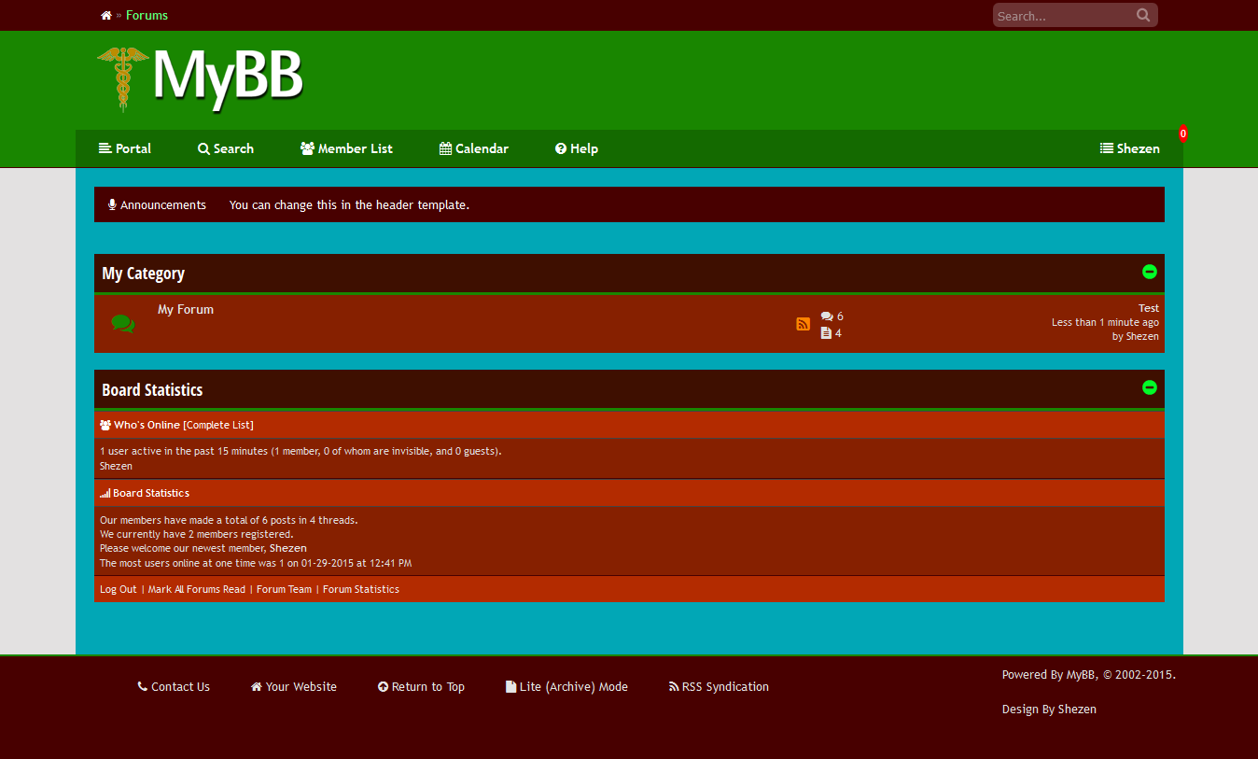This screenshot has height=759, width=1258.
Task: Collapse the Board Statistics section
Action: coord(1150,387)
